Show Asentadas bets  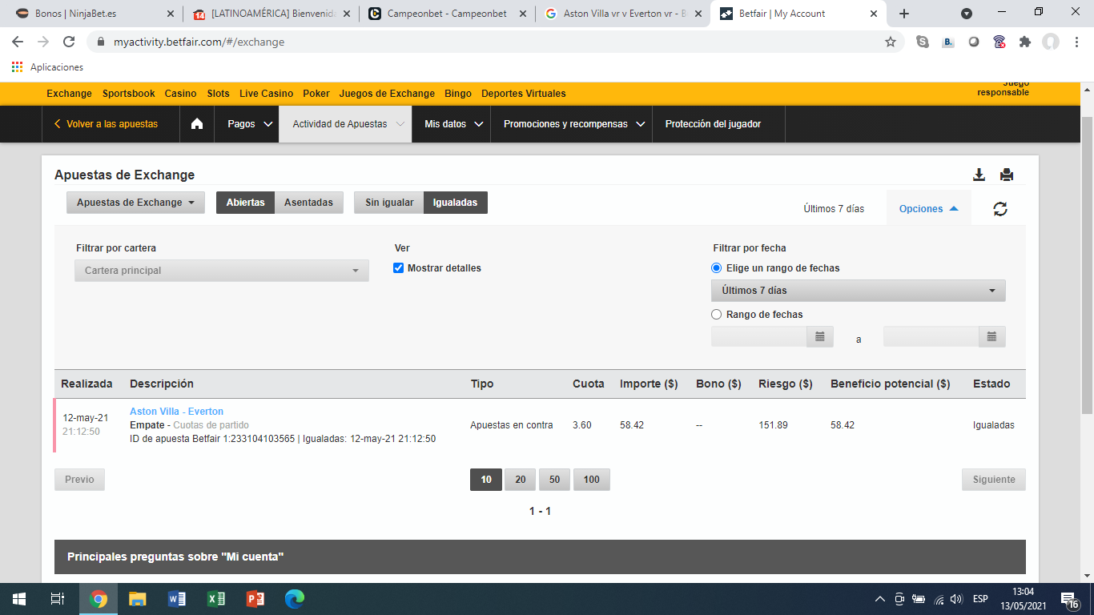[308, 203]
